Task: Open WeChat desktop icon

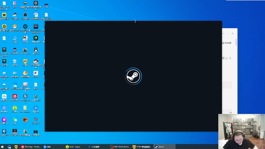Action: [15, 121]
